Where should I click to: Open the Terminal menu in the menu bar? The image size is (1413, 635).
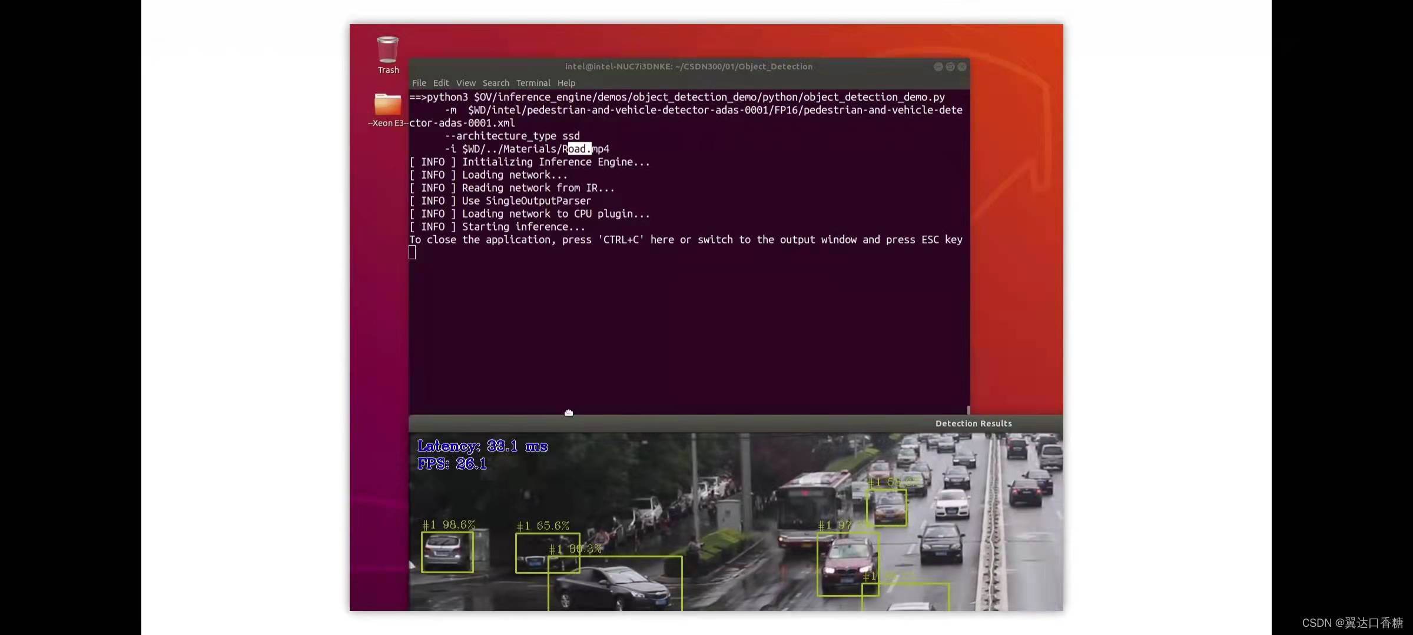click(x=533, y=83)
